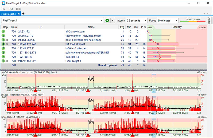Click the green hop 7 circle icon

click(x=3, y=57)
